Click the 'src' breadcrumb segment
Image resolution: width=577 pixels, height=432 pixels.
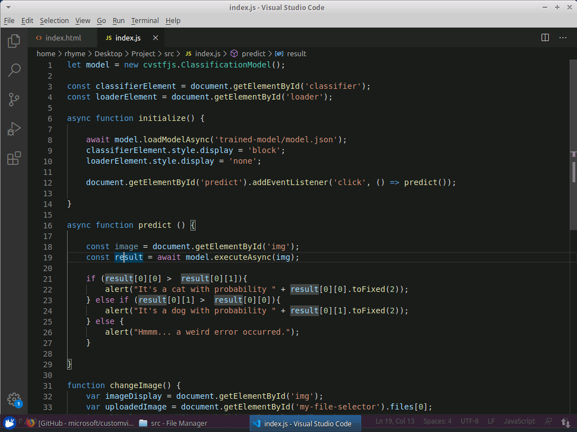169,53
